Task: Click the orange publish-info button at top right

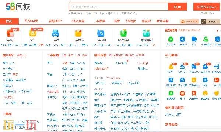Action: 207,7
